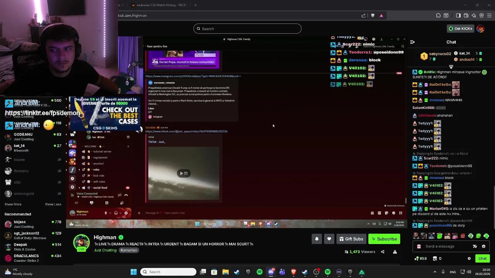Open Deepak Slots & Casino channel
The width and height of the screenshot is (495, 278).
coord(33,247)
